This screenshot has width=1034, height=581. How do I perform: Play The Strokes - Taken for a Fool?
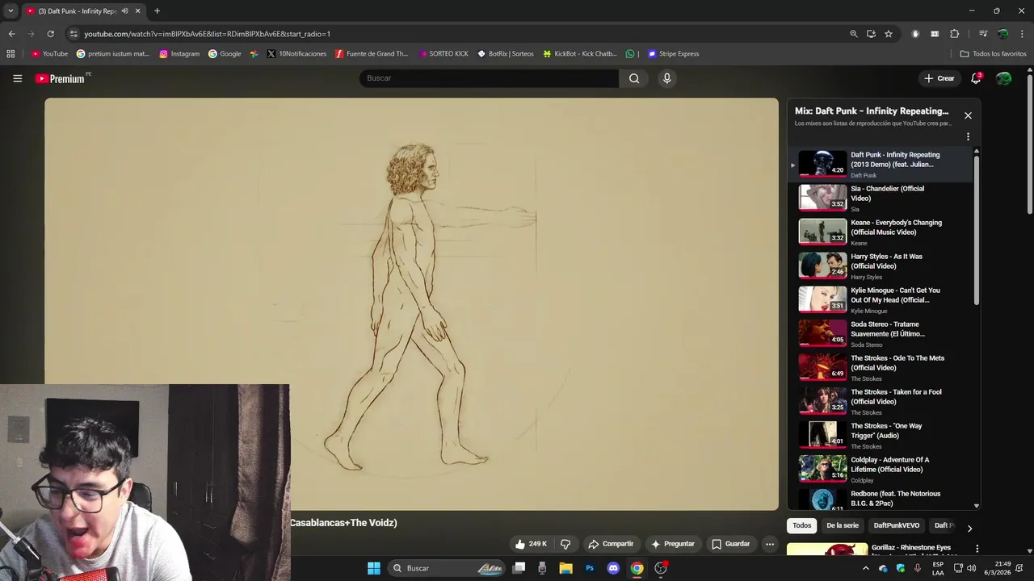881,401
